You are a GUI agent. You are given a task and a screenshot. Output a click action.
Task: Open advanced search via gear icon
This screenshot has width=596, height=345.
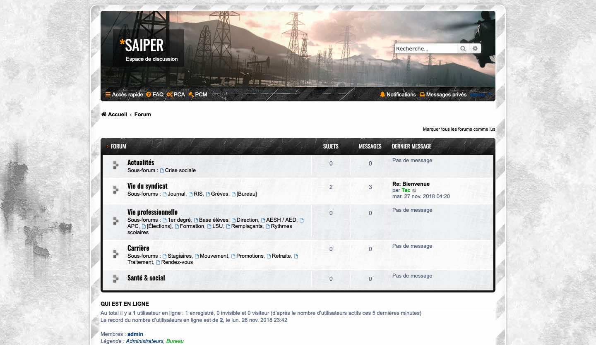point(475,49)
